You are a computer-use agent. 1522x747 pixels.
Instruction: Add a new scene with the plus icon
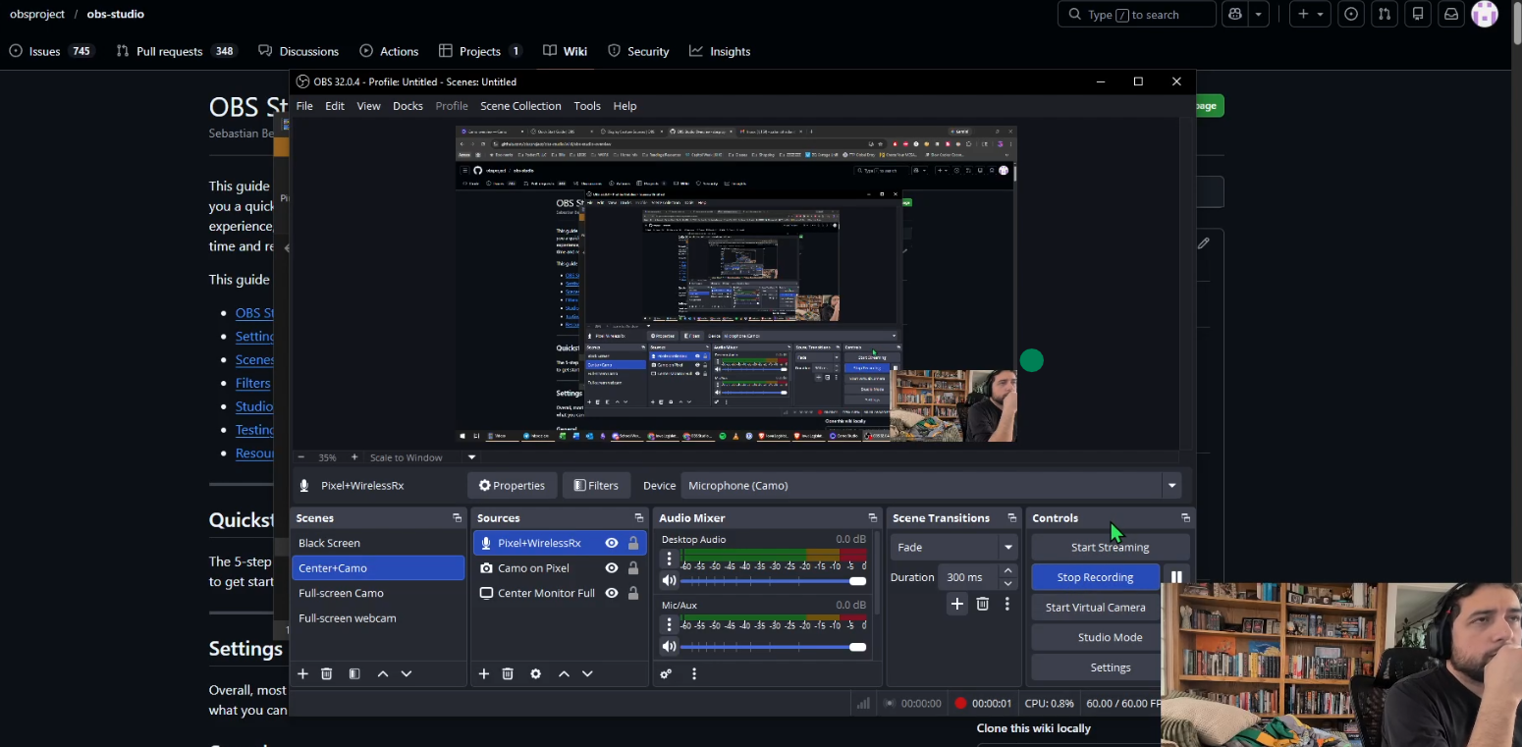click(x=302, y=673)
